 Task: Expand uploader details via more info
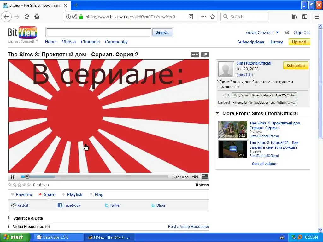(244, 75)
